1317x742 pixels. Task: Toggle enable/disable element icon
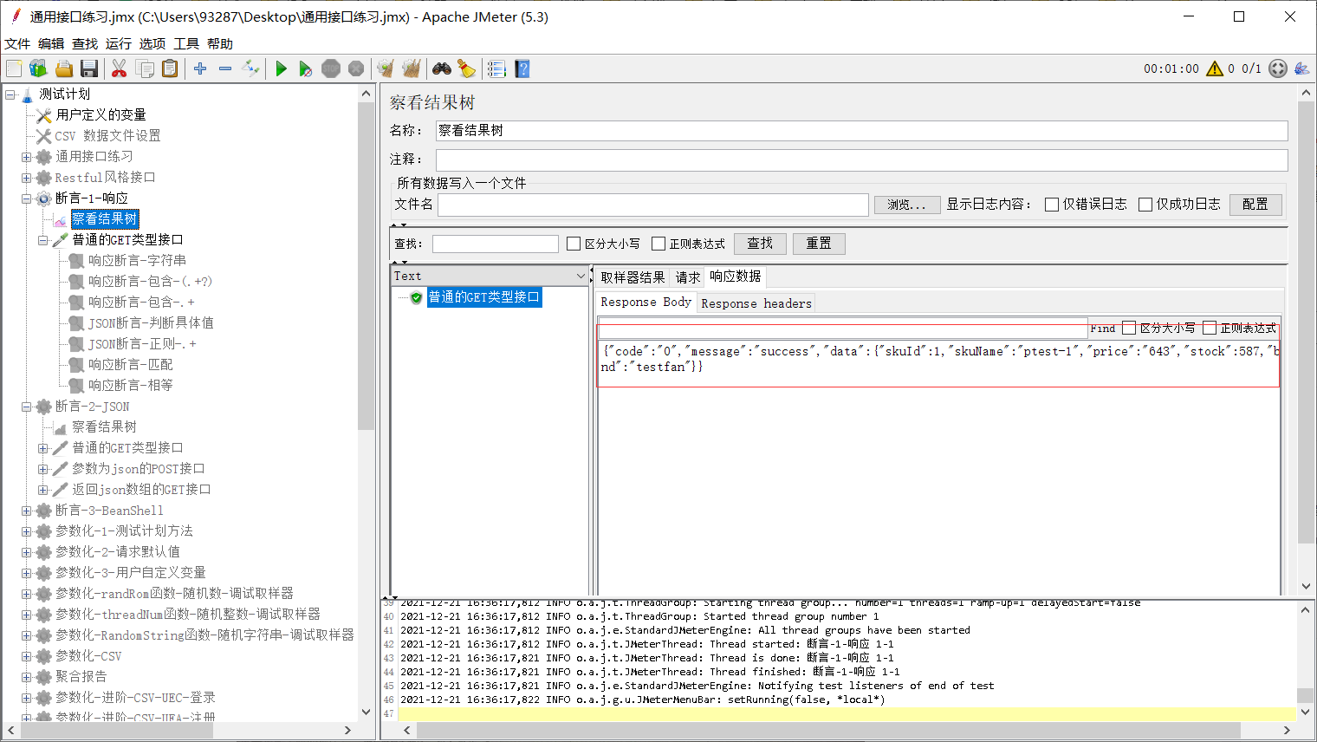[x=250, y=68]
